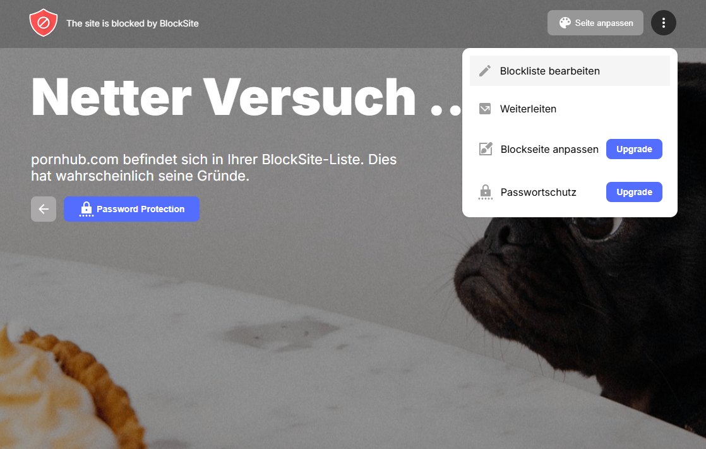706x449 pixels.
Task: Click the palette icon in Seite anpassen
Action: (x=565, y=23)
